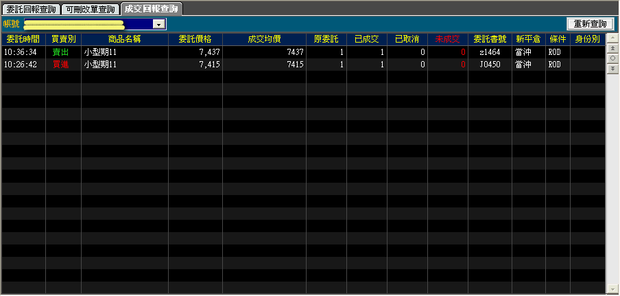Click the 條件 column header

tap(558, 39)
